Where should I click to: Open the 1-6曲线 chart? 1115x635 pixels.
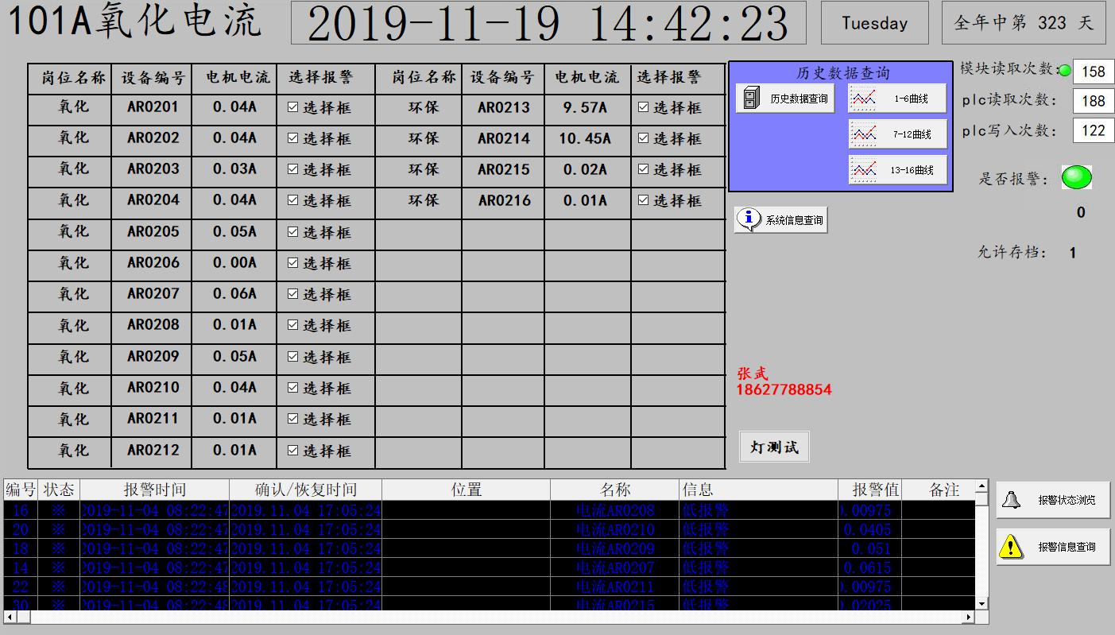point(897,99)
